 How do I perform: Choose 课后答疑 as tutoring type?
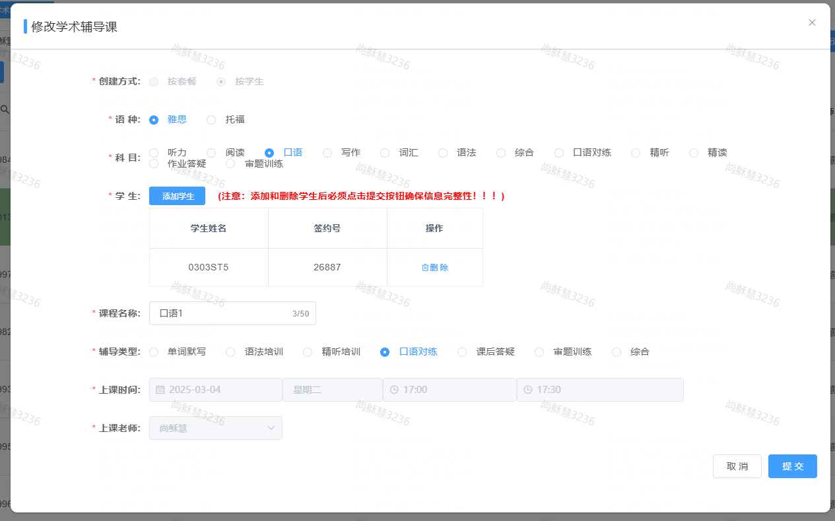462,352
